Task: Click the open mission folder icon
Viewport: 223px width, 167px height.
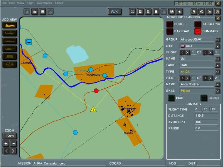Action: point(35,12)
